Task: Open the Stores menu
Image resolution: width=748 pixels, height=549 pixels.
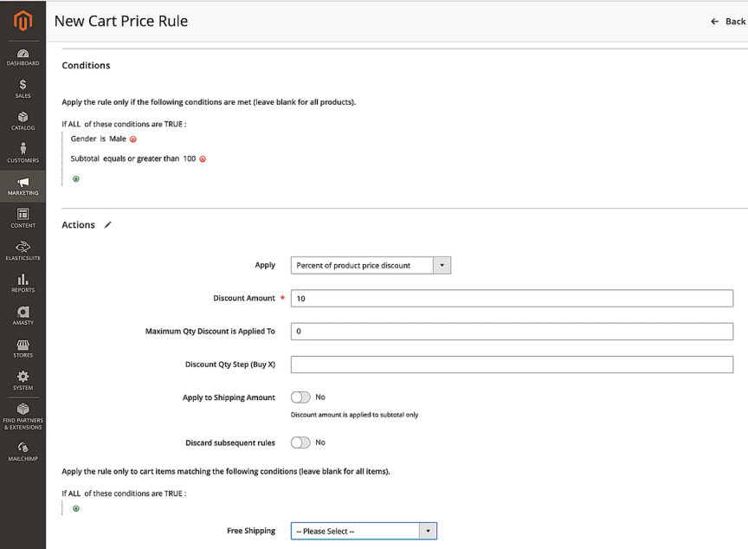Action: click(x=23, y=348)
